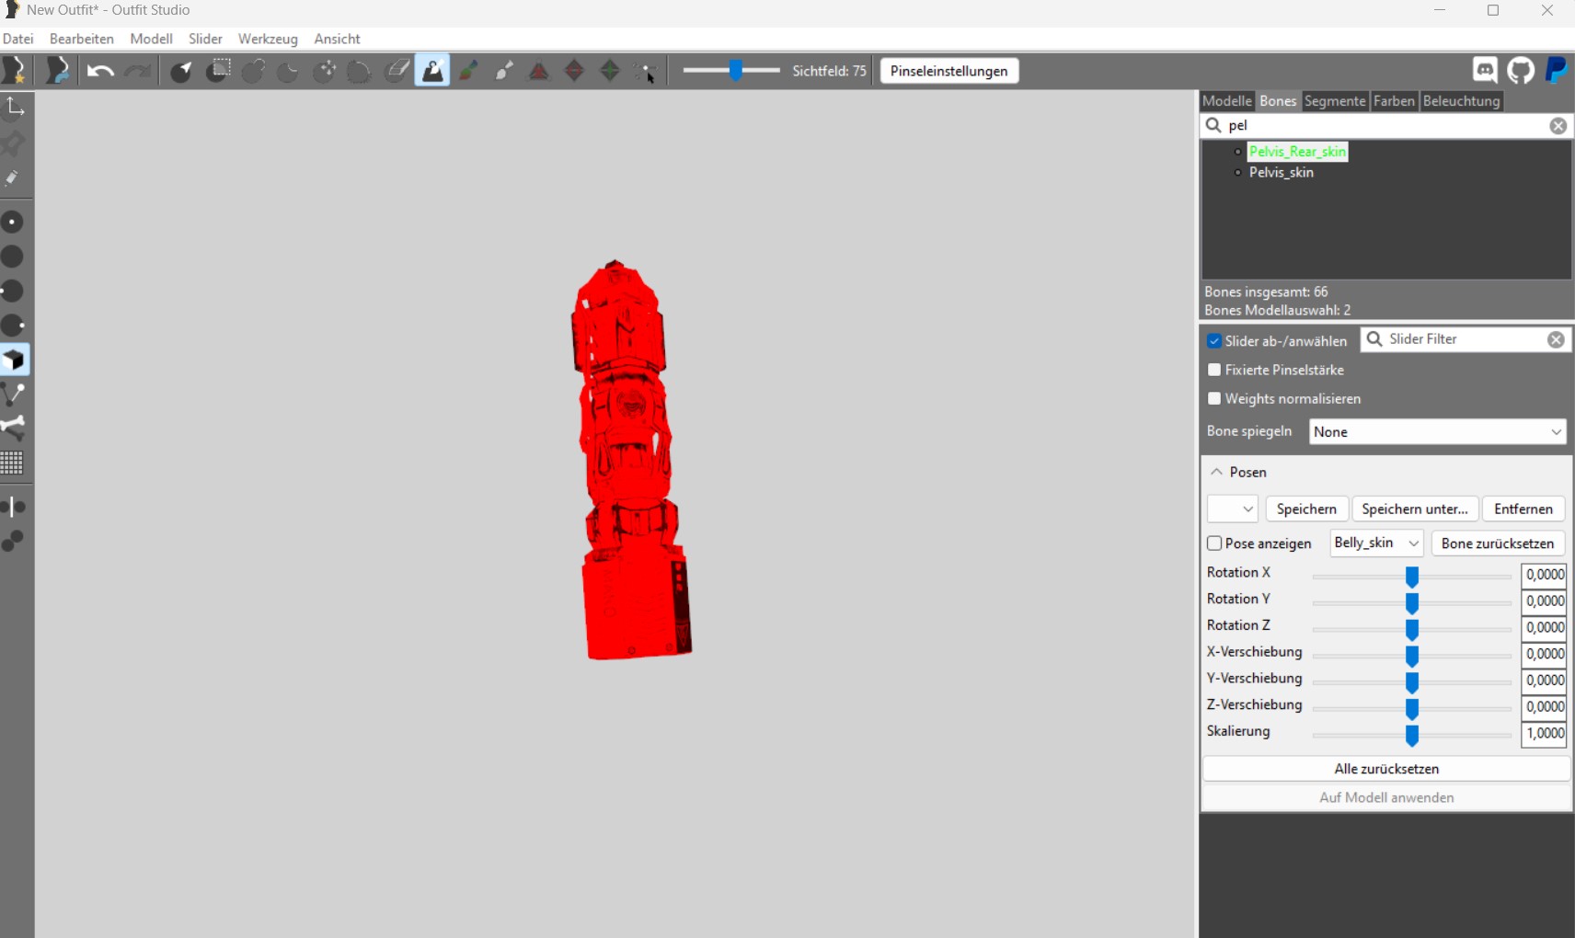Uncheck Slider ab-/anwählen checkbox
This screenshot has height=938, width=1575.
(x=1214, y=341)
